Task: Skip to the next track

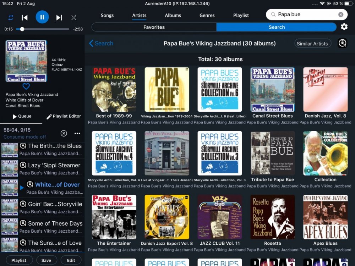Action: click(59, 18)
